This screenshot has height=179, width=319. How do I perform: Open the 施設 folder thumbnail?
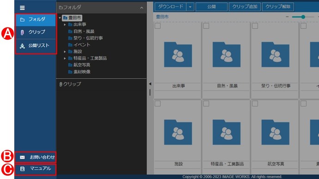click(178, 132)
